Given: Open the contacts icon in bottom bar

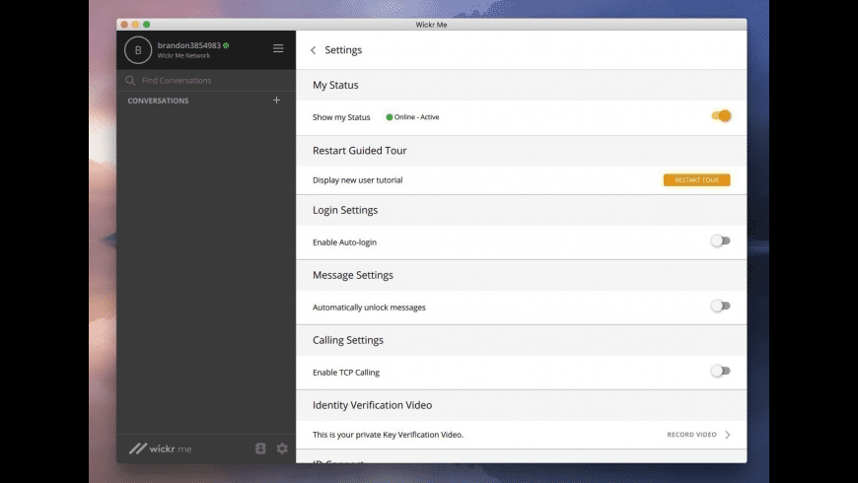Looking at the screenshot, I should click(260, 448).
